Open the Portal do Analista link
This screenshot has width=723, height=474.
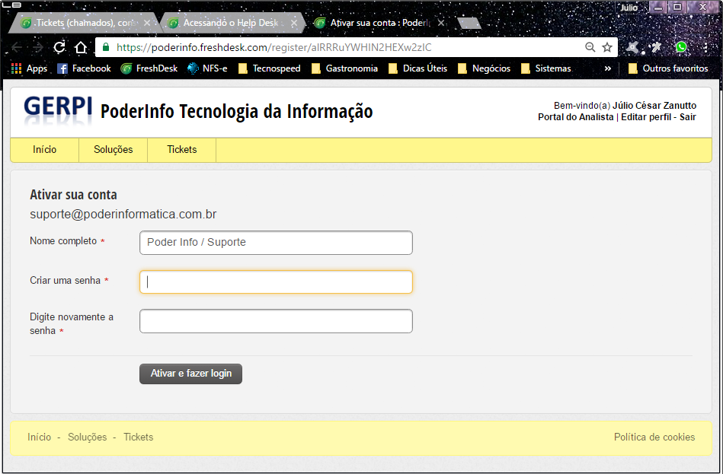tap(575, 117)
